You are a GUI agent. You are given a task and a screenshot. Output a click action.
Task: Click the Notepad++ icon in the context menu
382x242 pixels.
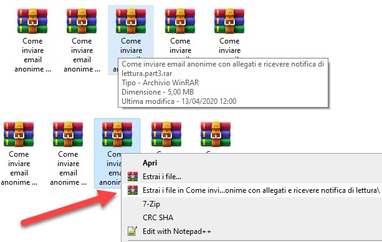(133, 231)
